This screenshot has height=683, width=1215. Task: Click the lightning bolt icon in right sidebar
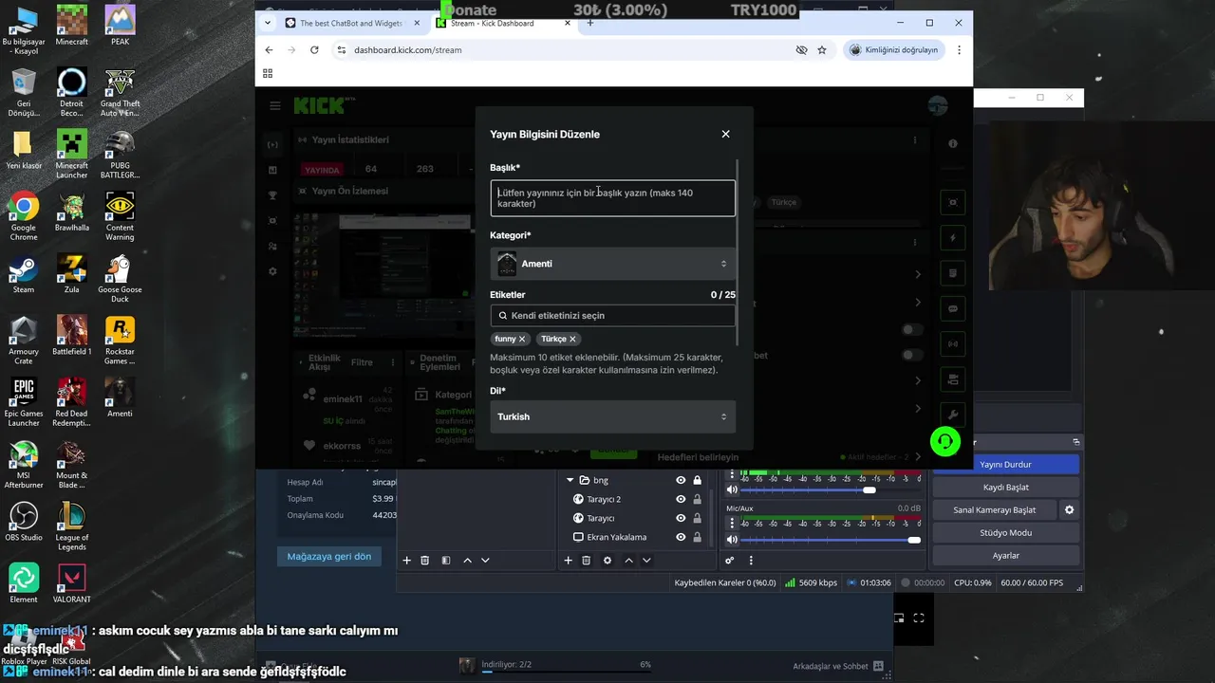(953, 237)
